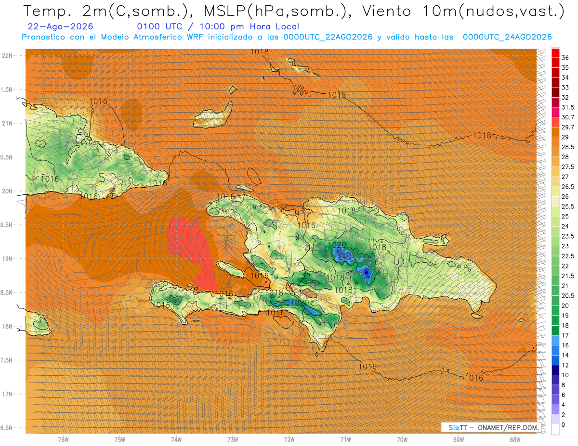The width and height of the screenshot is (578, 446).
Task: Click legend value "16" on the color scale
Action: 565,345
